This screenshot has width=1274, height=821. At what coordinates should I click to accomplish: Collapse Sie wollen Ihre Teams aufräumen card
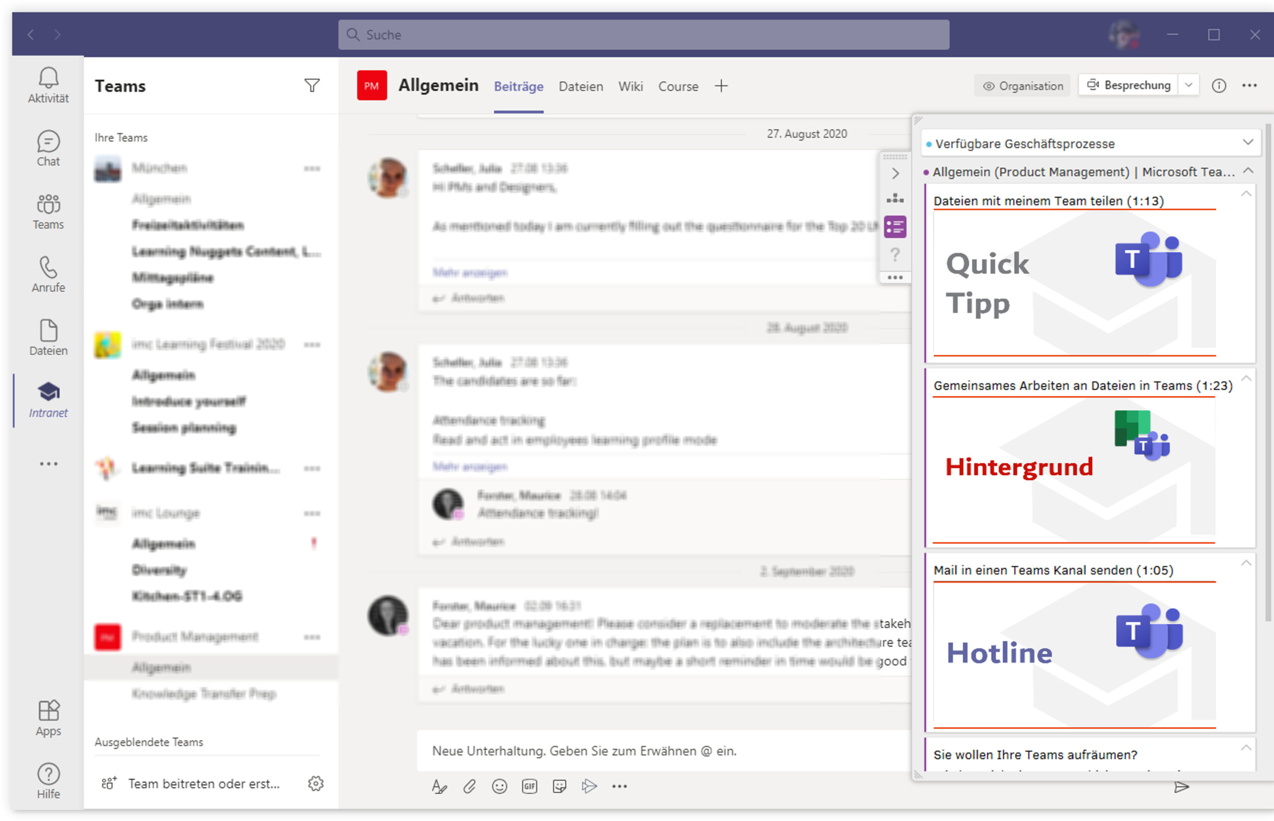point(1246,747)
